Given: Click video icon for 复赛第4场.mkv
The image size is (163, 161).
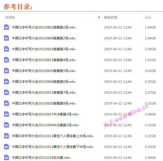Looking at the screenshot, I should [7, 60].
